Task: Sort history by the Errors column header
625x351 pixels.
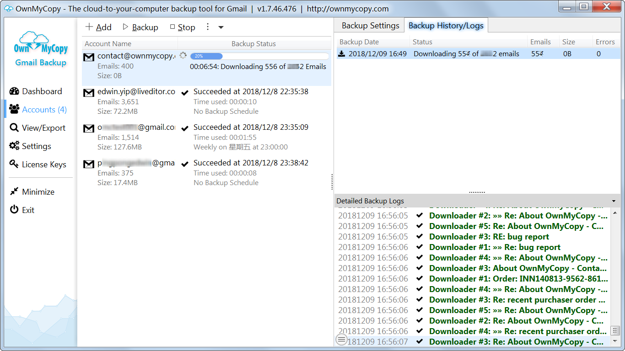Action: [605, 42]
